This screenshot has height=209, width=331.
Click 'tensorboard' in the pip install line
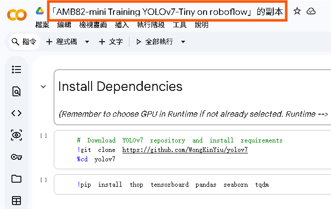pyautogui.click(x=170, y=185)
